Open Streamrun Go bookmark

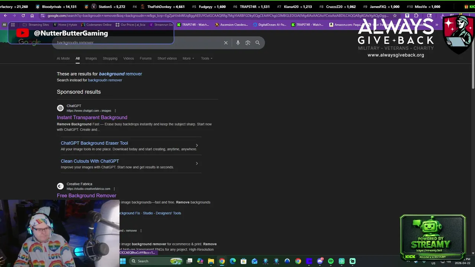coord(161,24)
